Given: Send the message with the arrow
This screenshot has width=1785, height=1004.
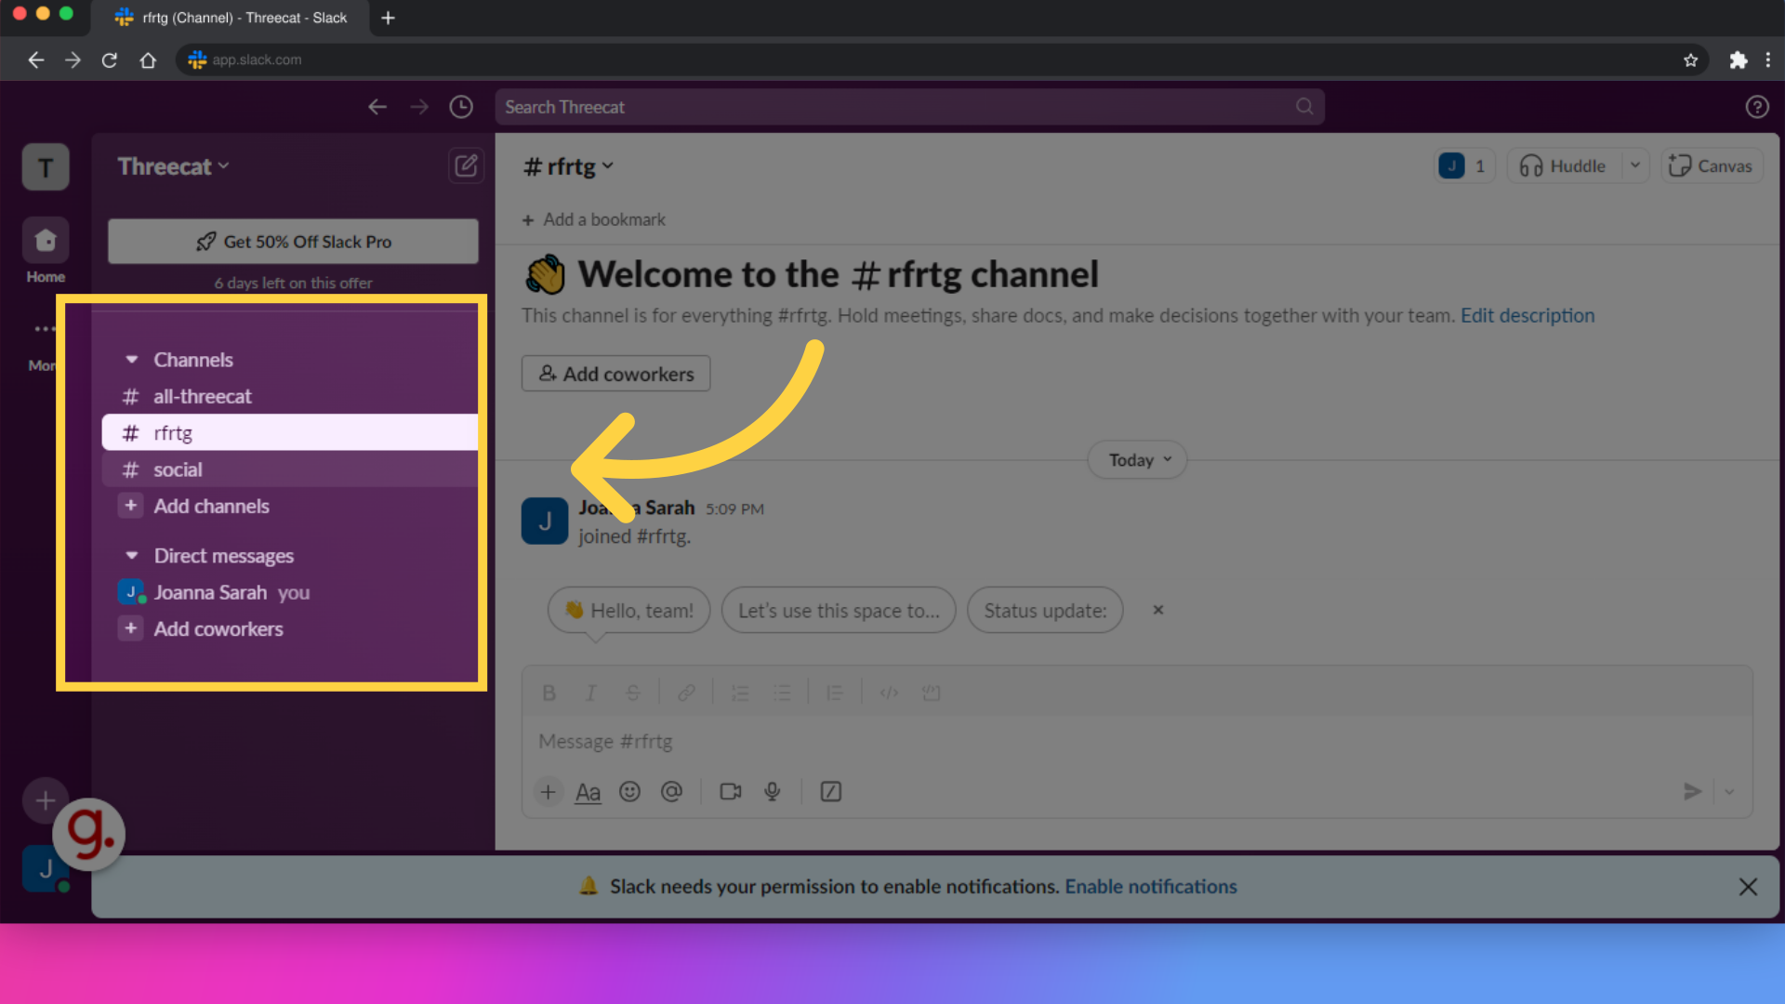Looking at the screenshot, I should click(x=1692, y=792).
